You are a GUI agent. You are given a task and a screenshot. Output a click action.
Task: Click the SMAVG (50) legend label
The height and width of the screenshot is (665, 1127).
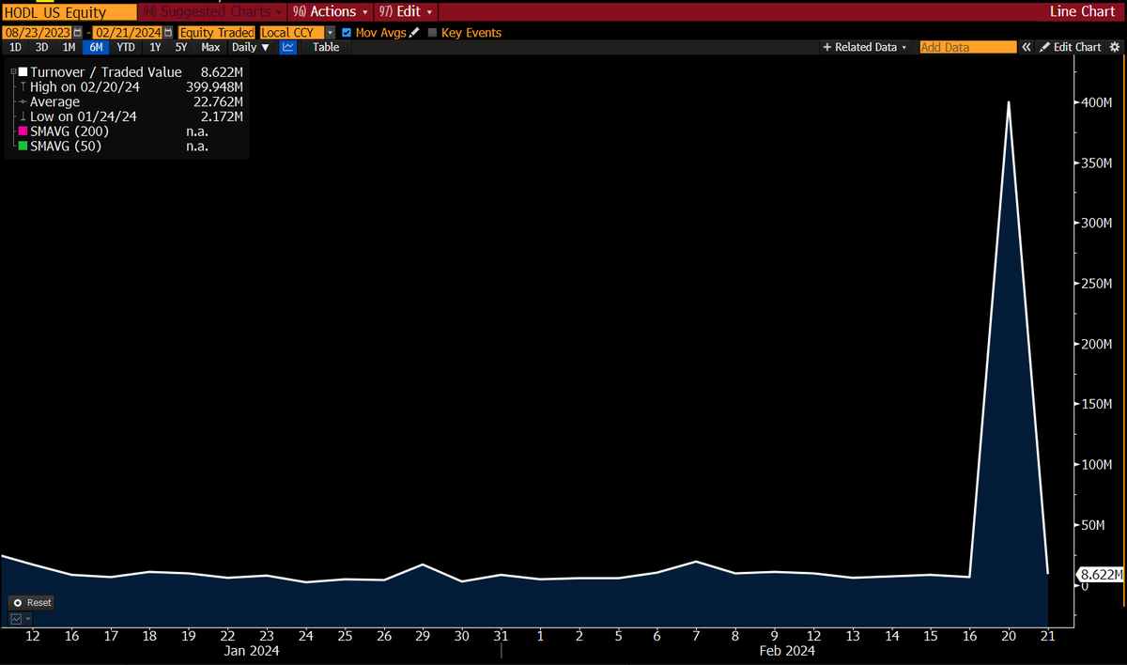click(x=66, y=147)
